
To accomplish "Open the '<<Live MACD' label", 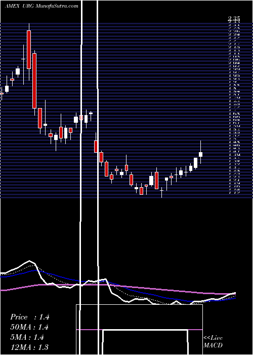I will 213,342.
